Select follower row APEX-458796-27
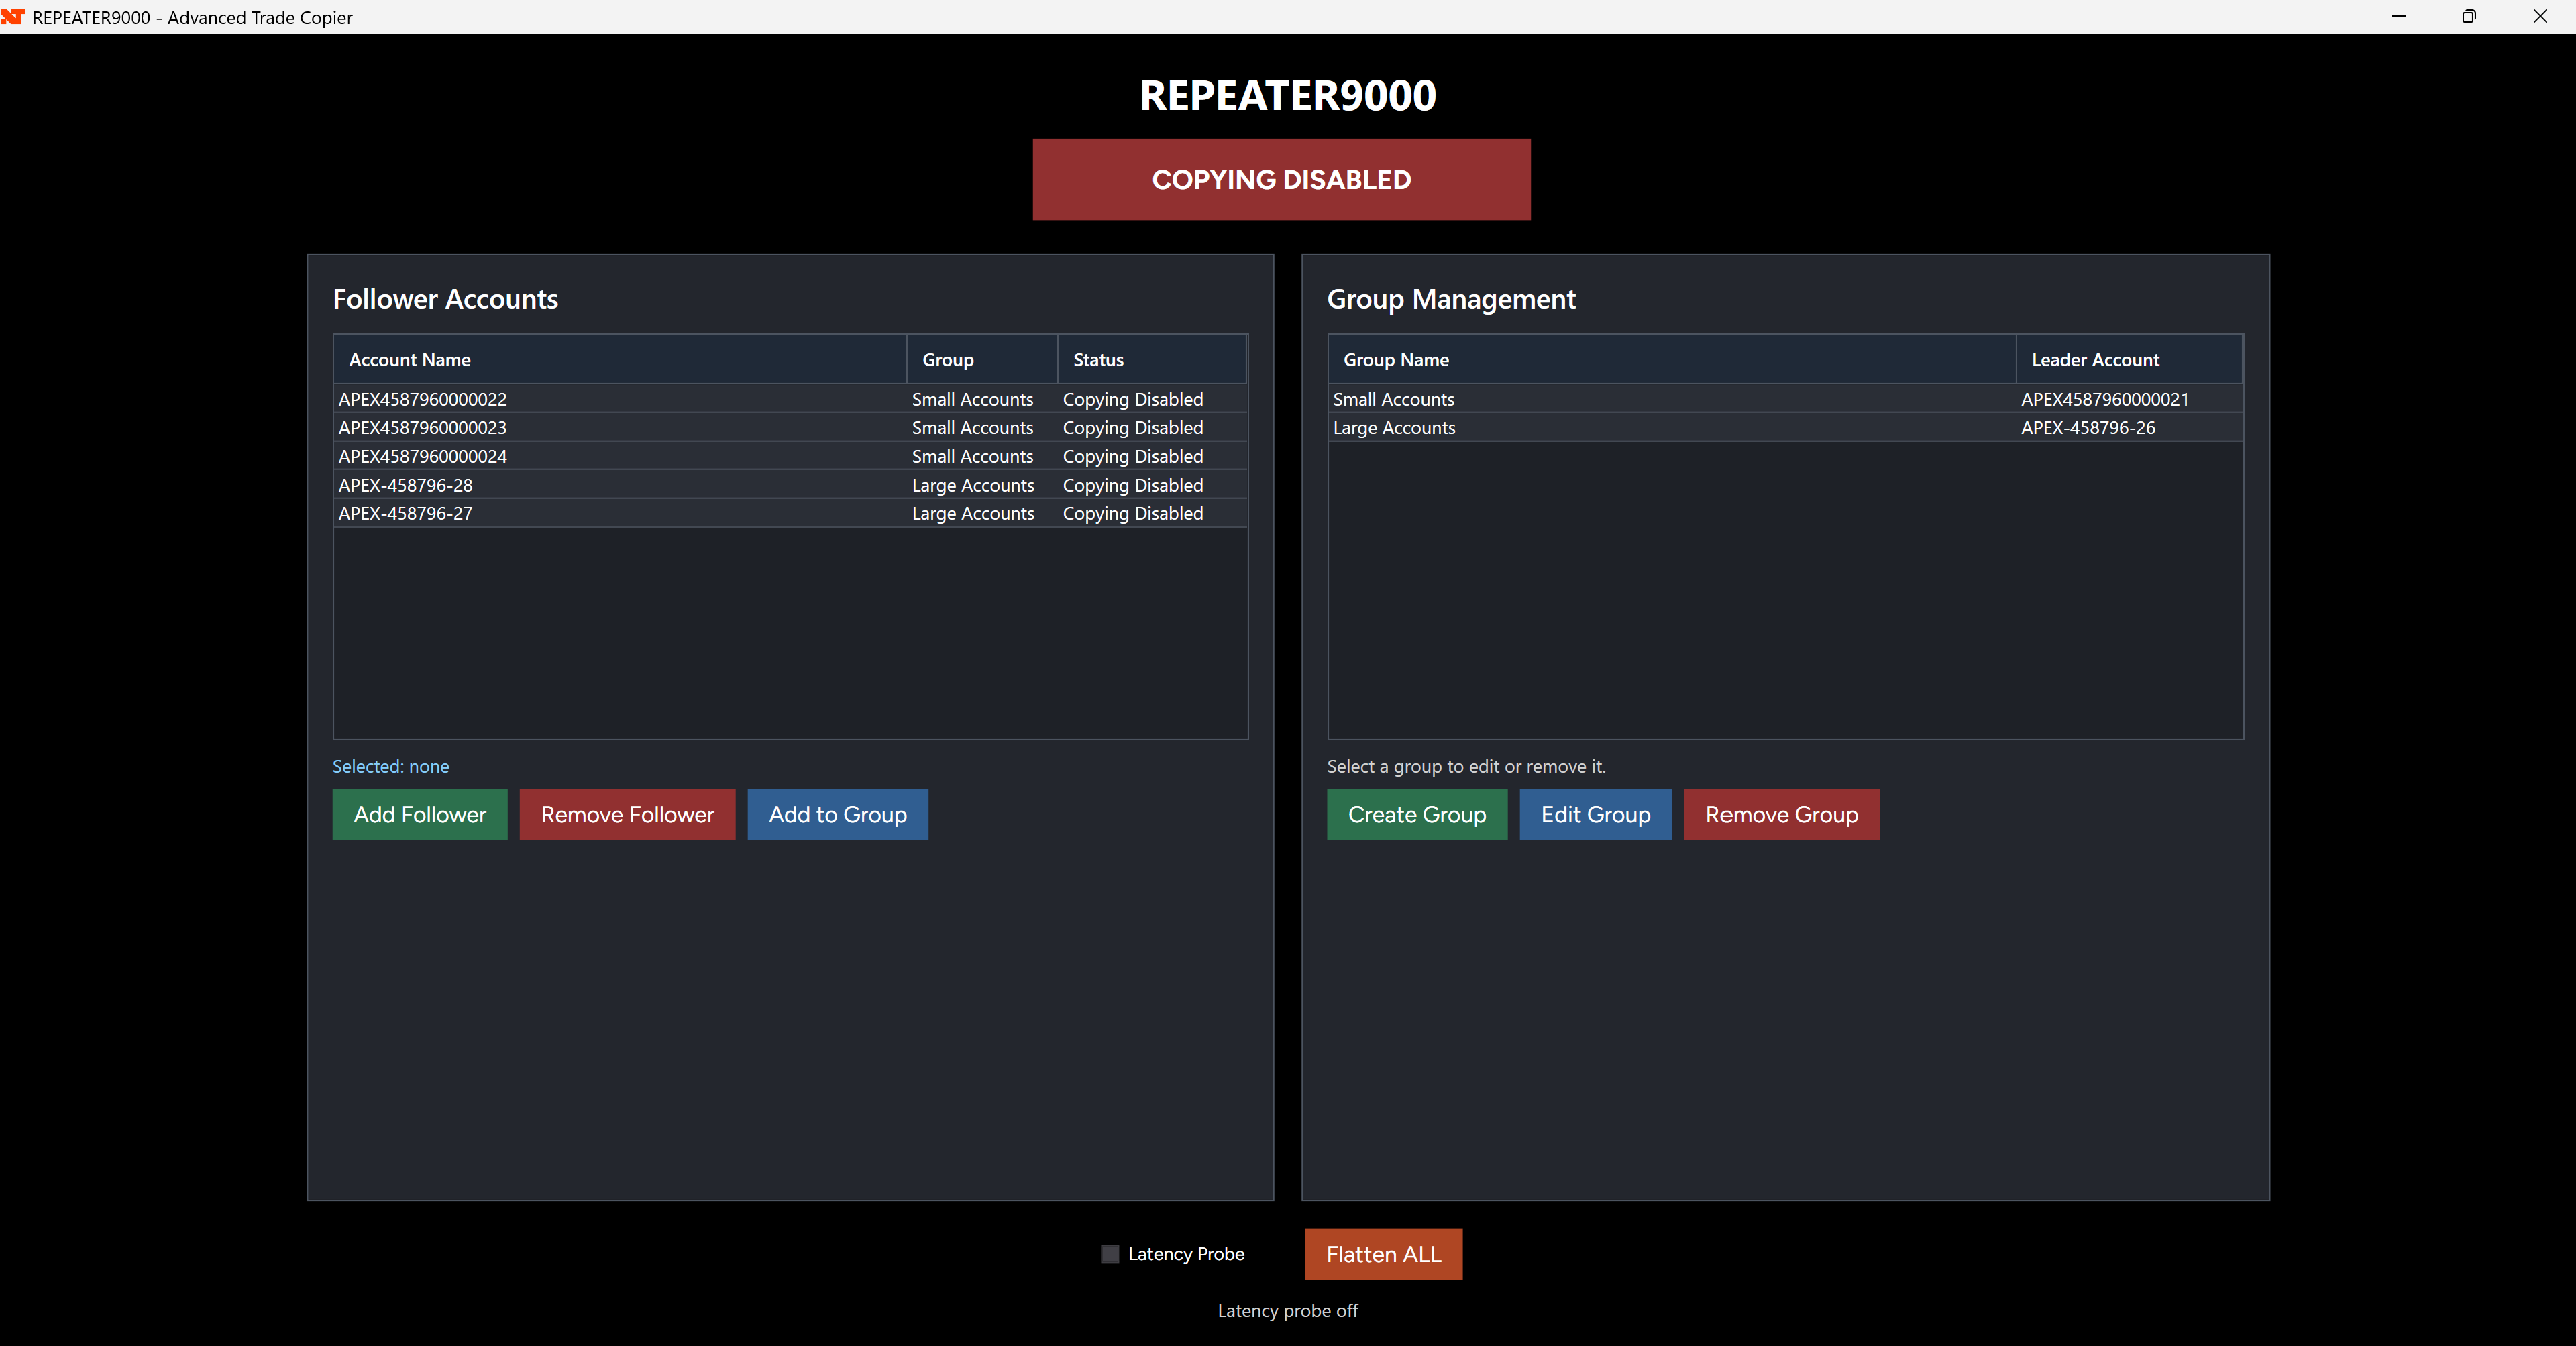This screenshot has height=1346, width=2576. coord(790,513)
